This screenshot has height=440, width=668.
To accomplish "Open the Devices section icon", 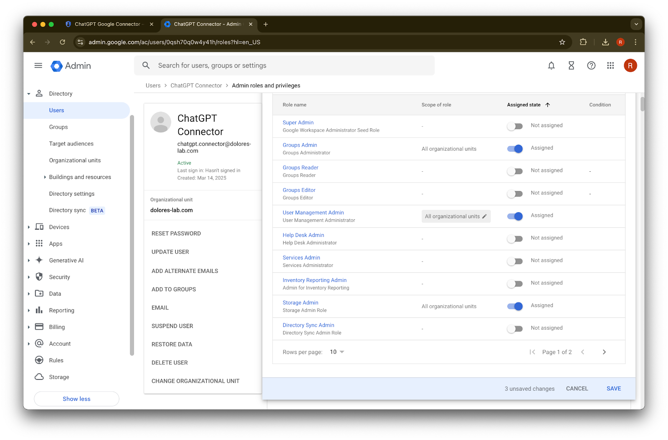I will (x=39, y=227).
